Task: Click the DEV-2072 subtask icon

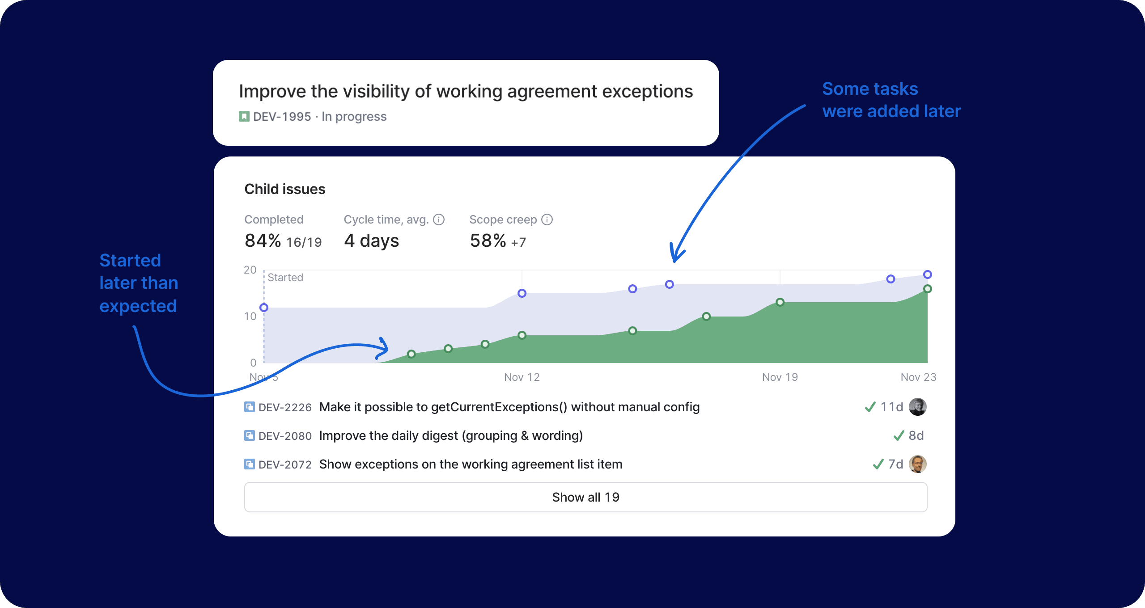Action: pyautogui.click(x=249, y=464)
